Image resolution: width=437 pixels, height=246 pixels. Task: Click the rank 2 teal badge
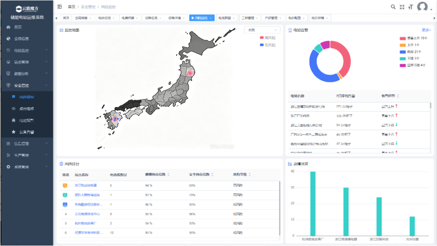(65, 195)
